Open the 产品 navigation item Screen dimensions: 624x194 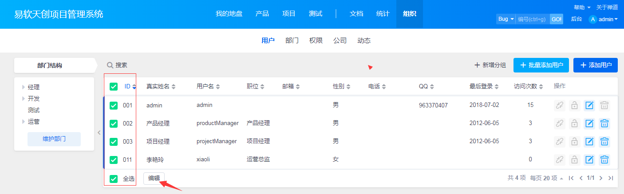pos(262,14)
